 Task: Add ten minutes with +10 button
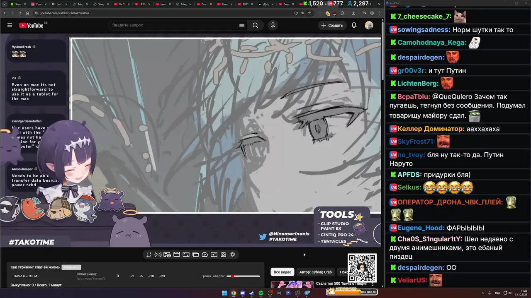(151, 276)
